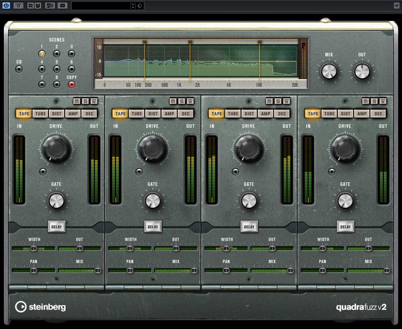Image resolution: width=402 pixels, height=329 pixels.
Task: Click the global MIX knob
Action: point(329,71)
